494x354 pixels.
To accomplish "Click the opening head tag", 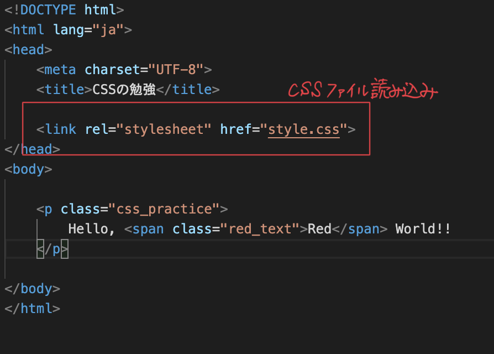I will [28, 50].
